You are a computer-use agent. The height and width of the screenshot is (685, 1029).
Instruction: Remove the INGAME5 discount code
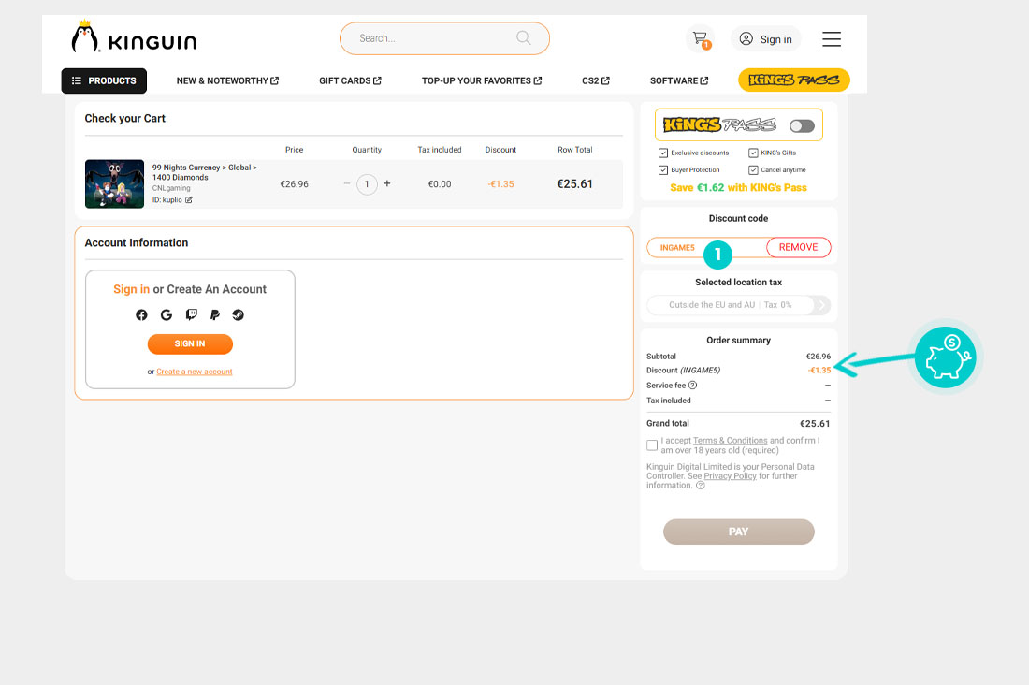click(x=798, y=248)
